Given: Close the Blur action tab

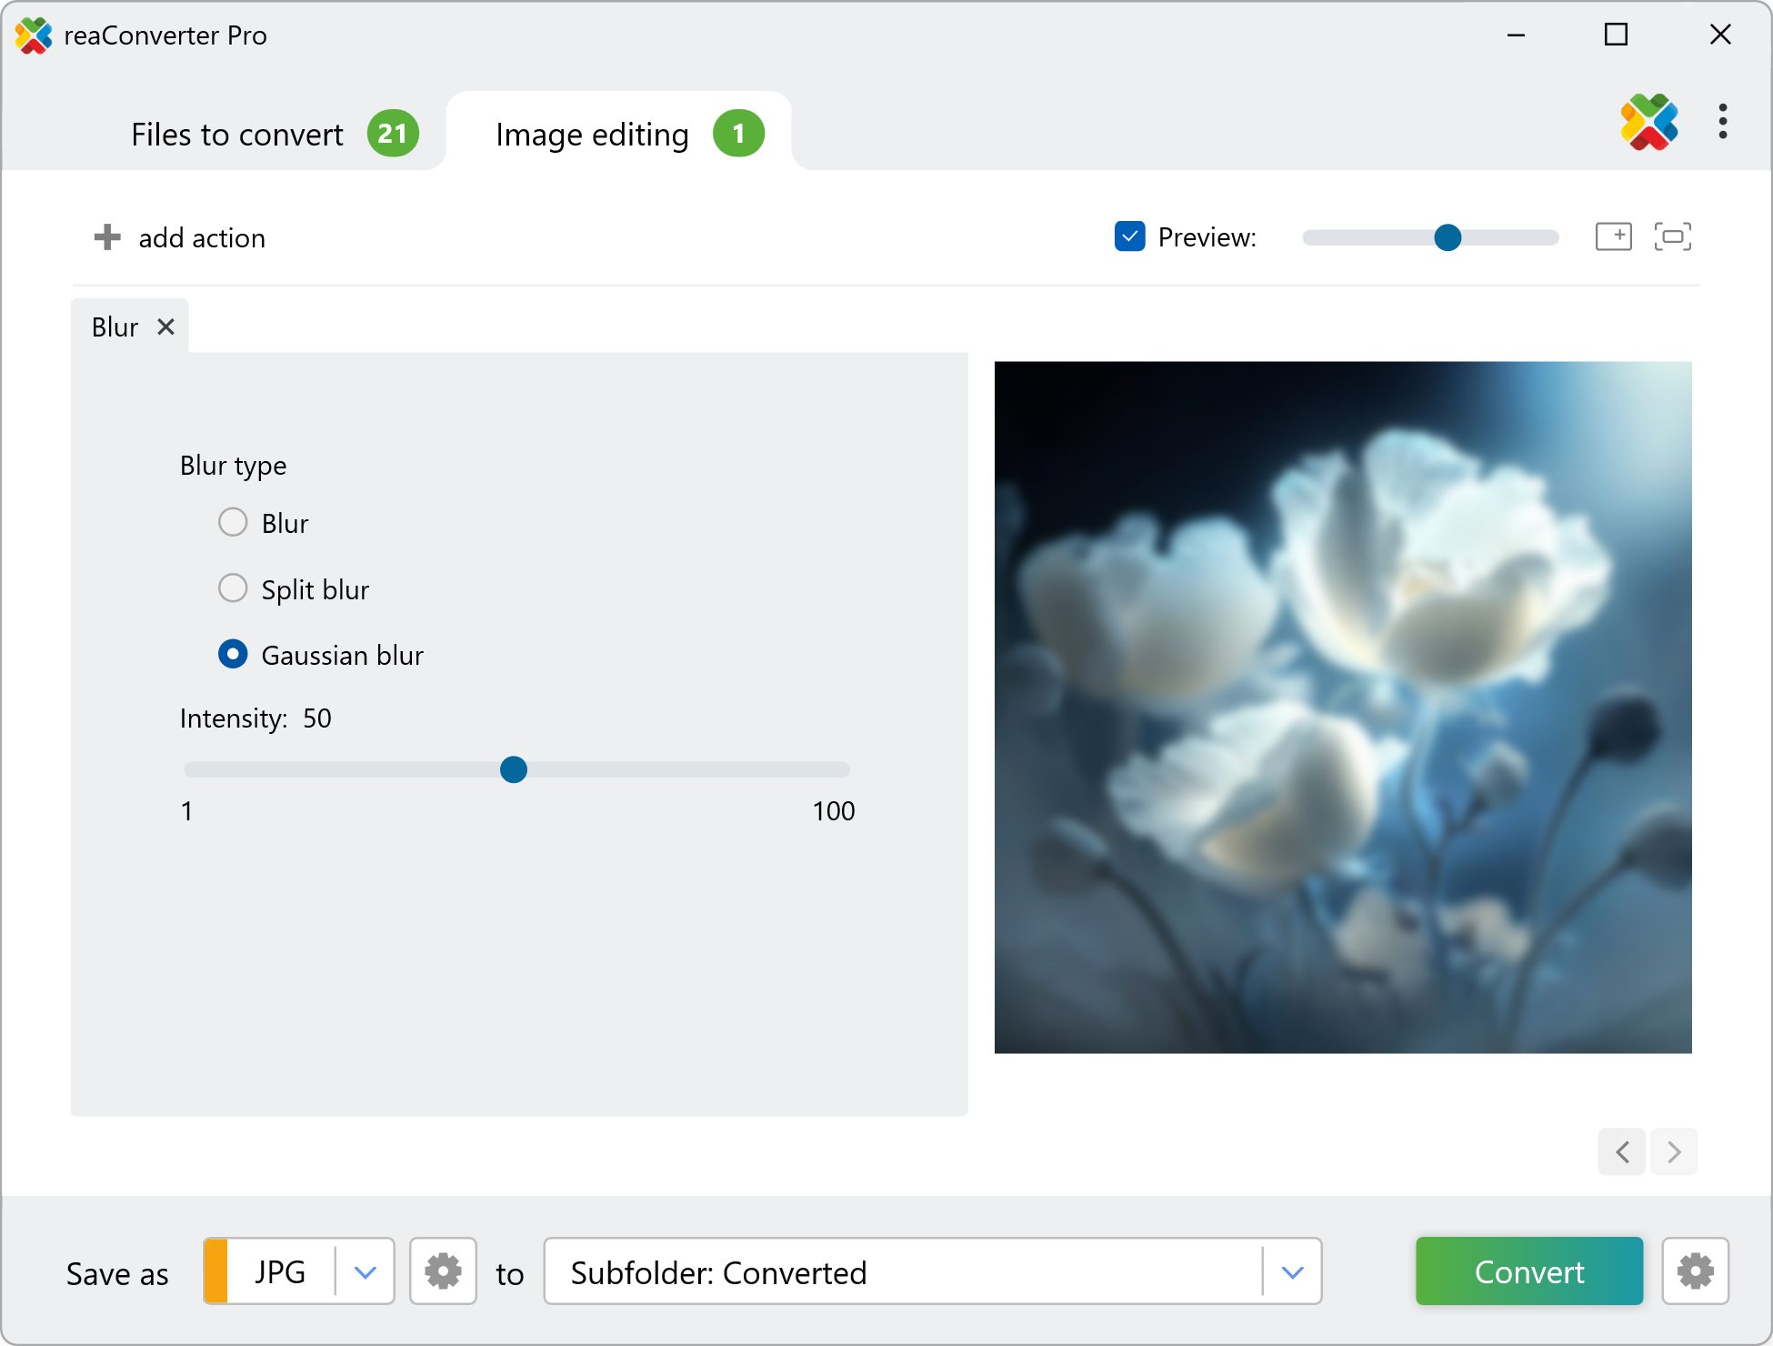Looking at the screenshot, I should point(165,326).
